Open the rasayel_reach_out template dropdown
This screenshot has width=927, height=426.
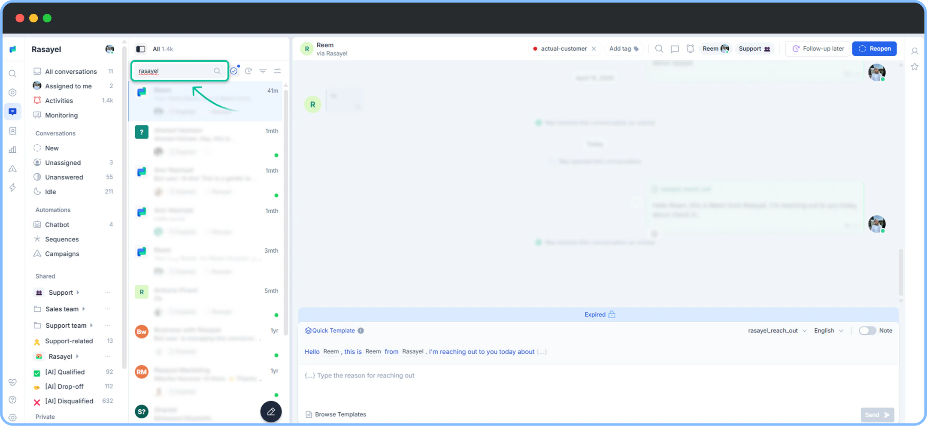(x=777, y=330)
